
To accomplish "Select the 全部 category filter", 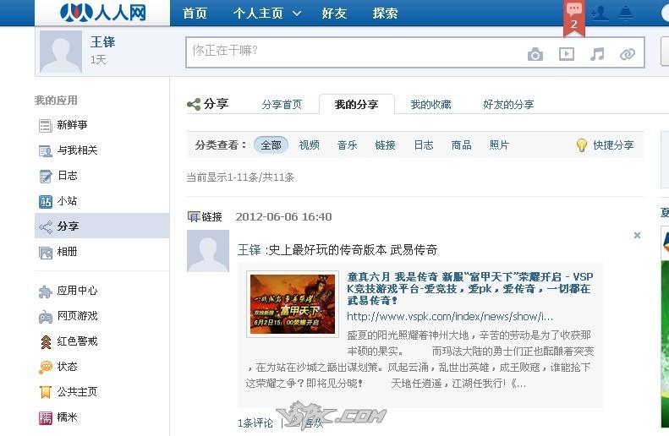I will pyautogui.click(x=271, y=144).
